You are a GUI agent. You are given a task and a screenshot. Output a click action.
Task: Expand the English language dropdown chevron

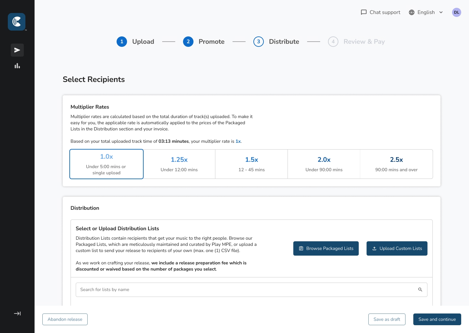(x=441, y=12)
